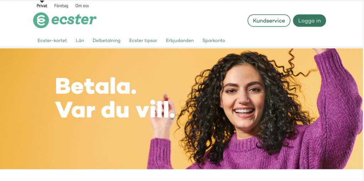Viewport: 364px width, 181px height.
Task: Open the Om oss page
Action: click(x=82, y=6)
